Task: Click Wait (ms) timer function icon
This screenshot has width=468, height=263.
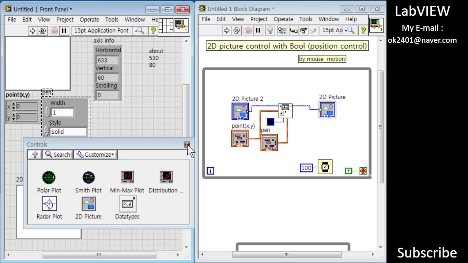Action: (x=325, y=167)
